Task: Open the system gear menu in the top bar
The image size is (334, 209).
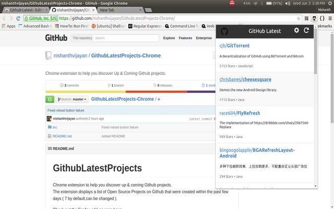Action: [x=330, y=3]
